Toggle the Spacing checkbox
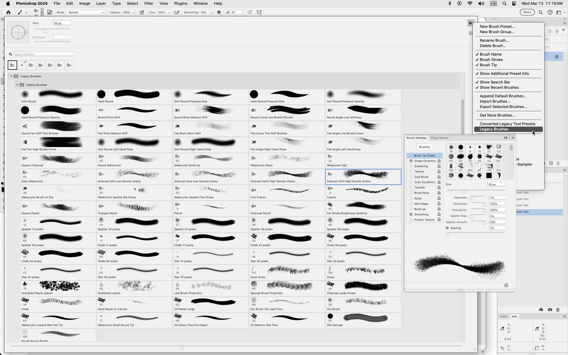Viewport: 568px width, 355px height. pyautogui.click(x=447, y=228)
